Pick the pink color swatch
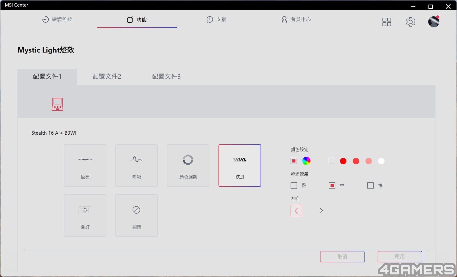Viewport: 457px width, 277px height. 368,161
